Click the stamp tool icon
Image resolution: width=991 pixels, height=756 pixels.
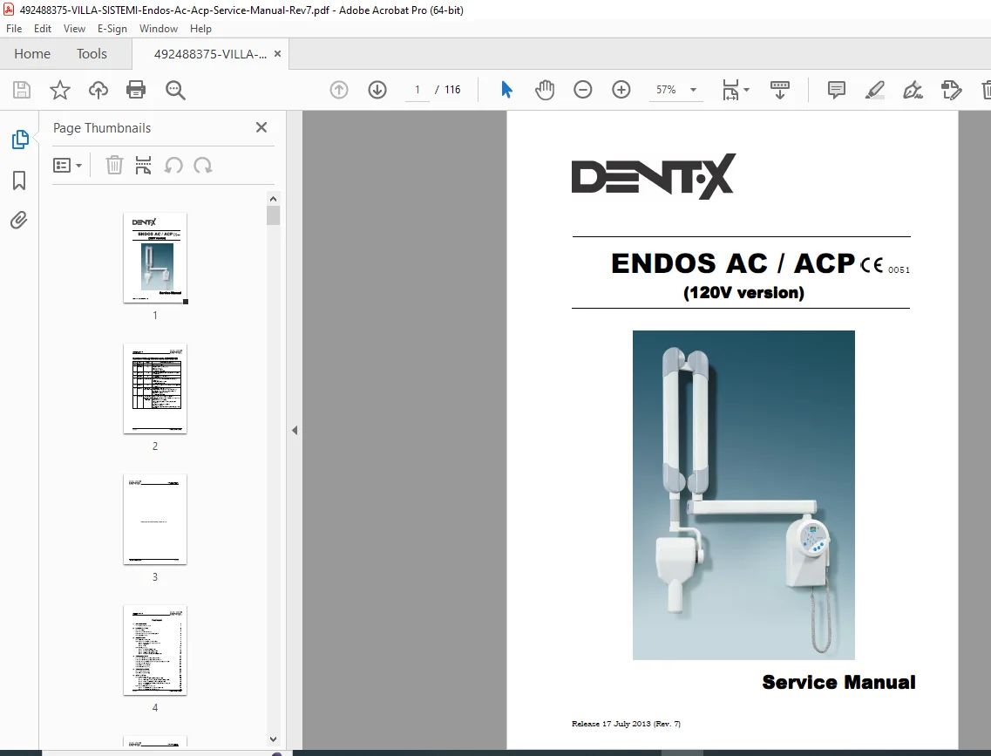point(951,90)
